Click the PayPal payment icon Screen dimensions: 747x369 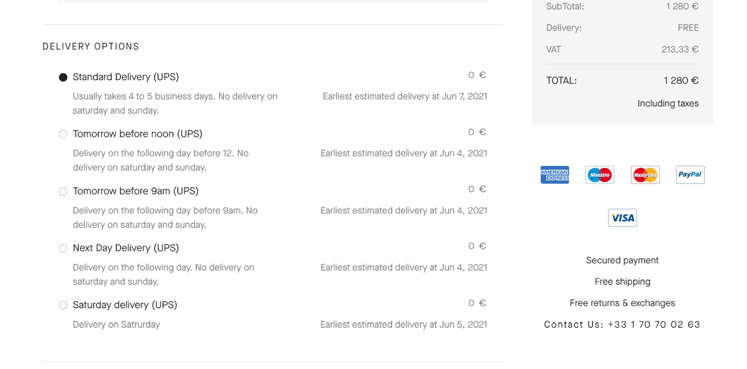click(x=690, y=175)
